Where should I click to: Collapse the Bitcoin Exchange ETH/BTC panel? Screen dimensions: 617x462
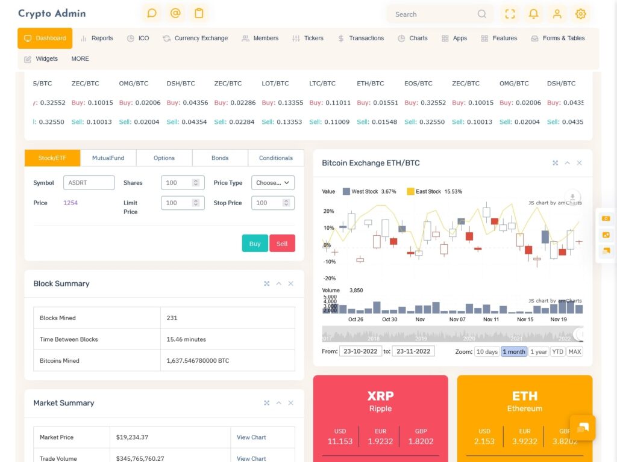[x=568, y=163]
